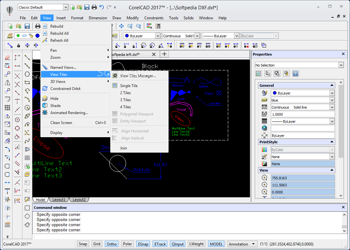The width and height of the screenshot is (350, 250).
Task: Toggle MODEL space button
Action: tap(216, 244)
